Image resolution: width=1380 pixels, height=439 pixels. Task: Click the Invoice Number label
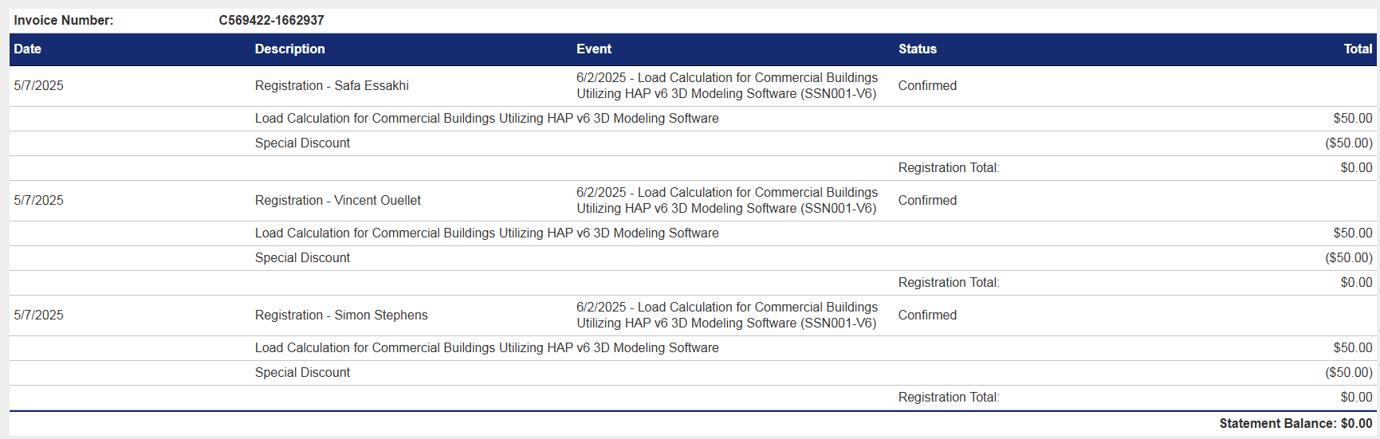click(x=63, y=21)
